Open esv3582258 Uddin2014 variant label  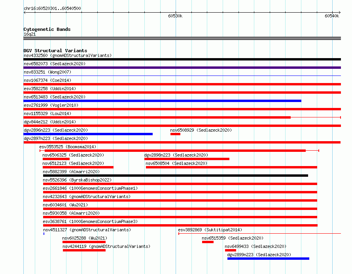(50, 89)
